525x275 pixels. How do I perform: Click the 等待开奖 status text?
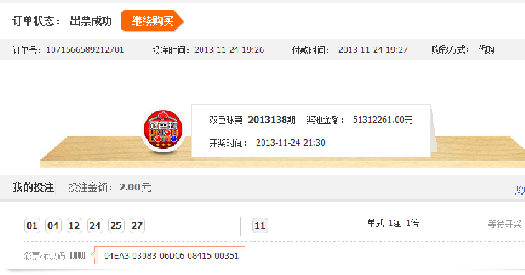coord(504,224)
